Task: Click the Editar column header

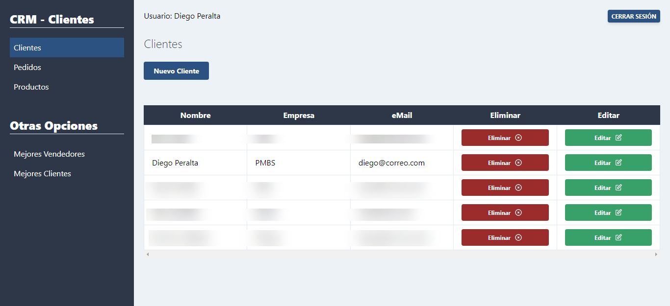Action: pos(608,116)
